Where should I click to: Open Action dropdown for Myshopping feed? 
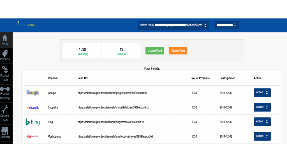[262, 136]
